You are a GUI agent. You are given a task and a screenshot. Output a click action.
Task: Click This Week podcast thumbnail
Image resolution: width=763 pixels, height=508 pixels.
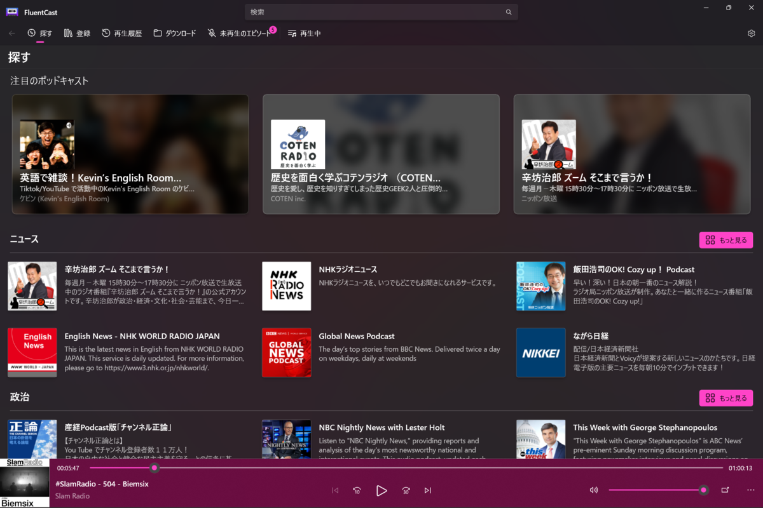[x=541, y=439]
